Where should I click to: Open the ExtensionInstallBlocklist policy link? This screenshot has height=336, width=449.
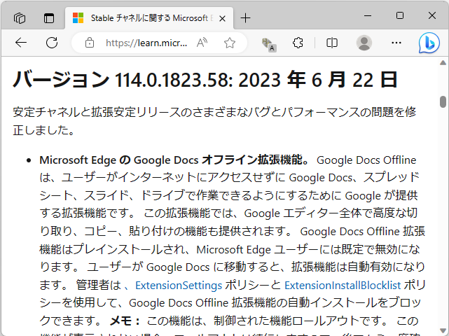point(343,286)
